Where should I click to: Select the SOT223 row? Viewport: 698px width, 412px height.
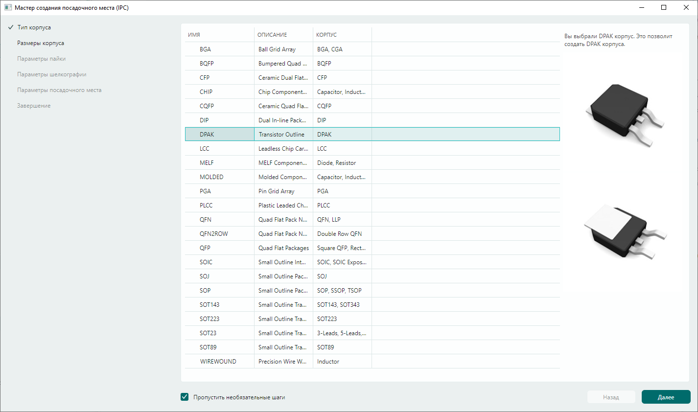pyautogui.click(x=209, y=319)
